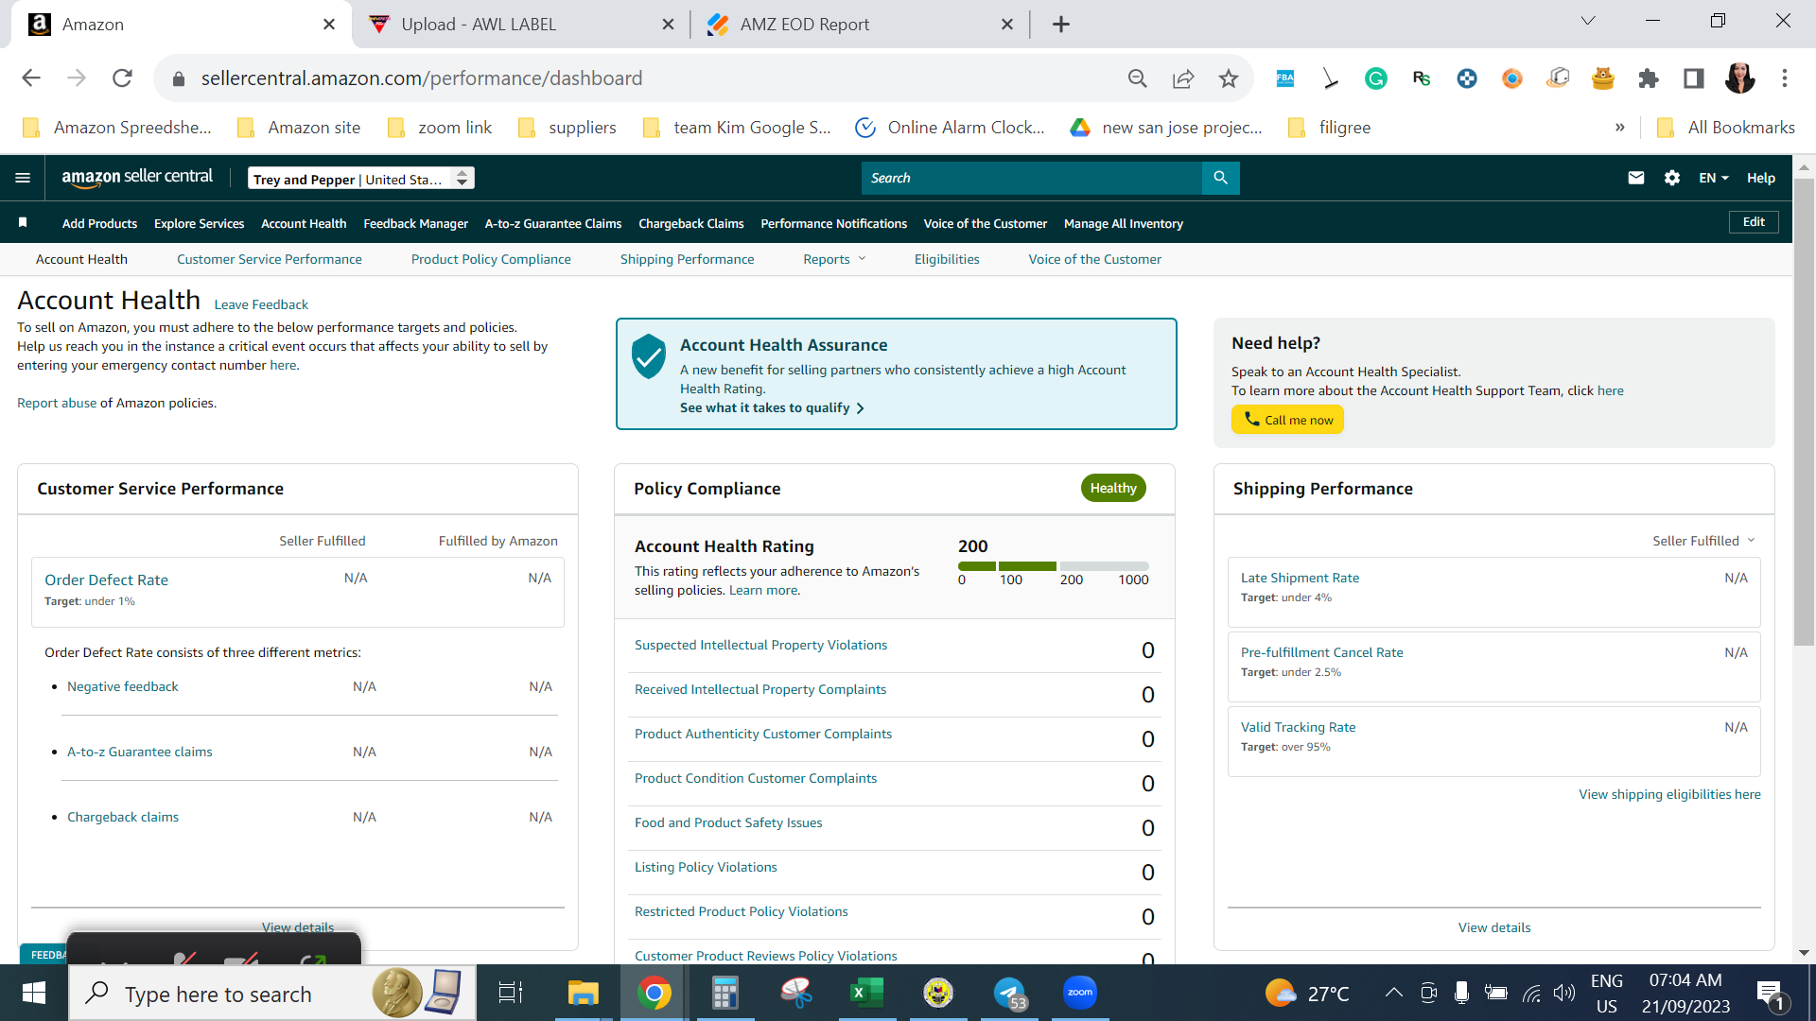Open Telegram from the taskbar
This screenshot has width=1816, height=1021.
coord(1009,993)
